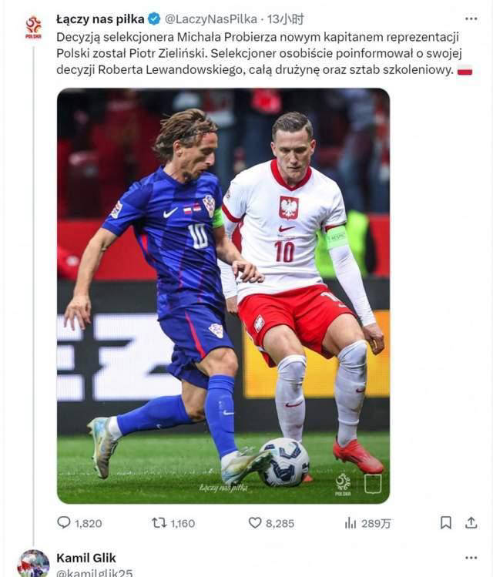Click the Polish flag emoji in the tweet
Image resolution: width=493 pixels, height=577 pixels.
point(464,70)
